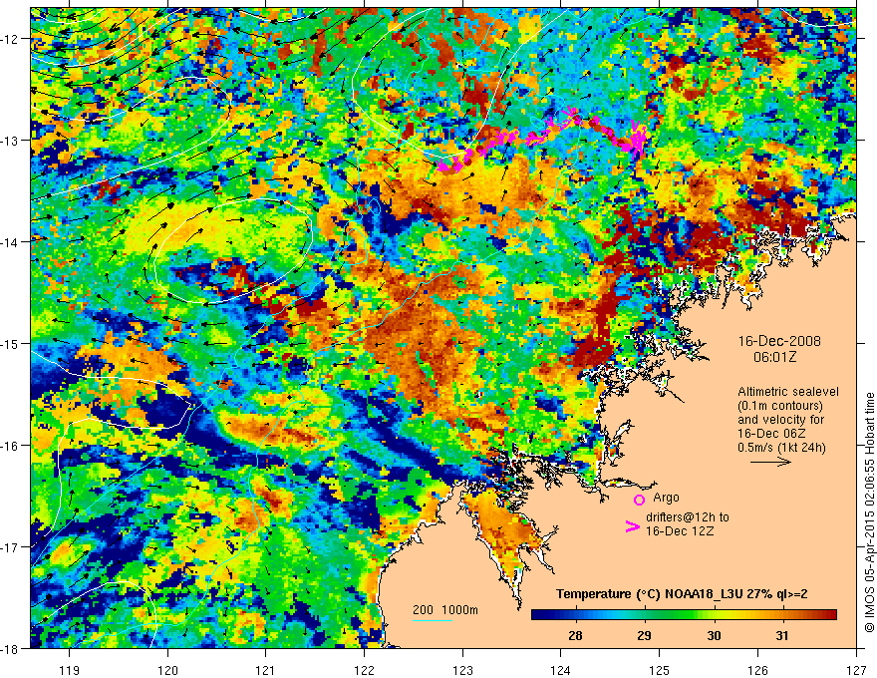877x678 pixels.
Task: Click the 200 1000m depth label
Action: 445,610
